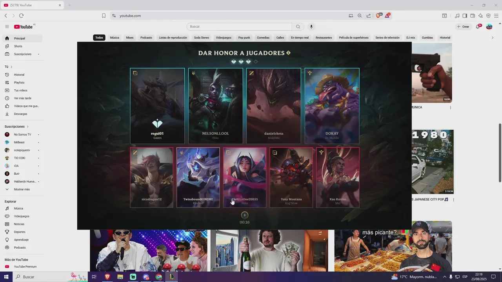Expand Mostrar más subscriptions
The height and width of the screenshot is (282, 502).
click(x=22, y=189)
